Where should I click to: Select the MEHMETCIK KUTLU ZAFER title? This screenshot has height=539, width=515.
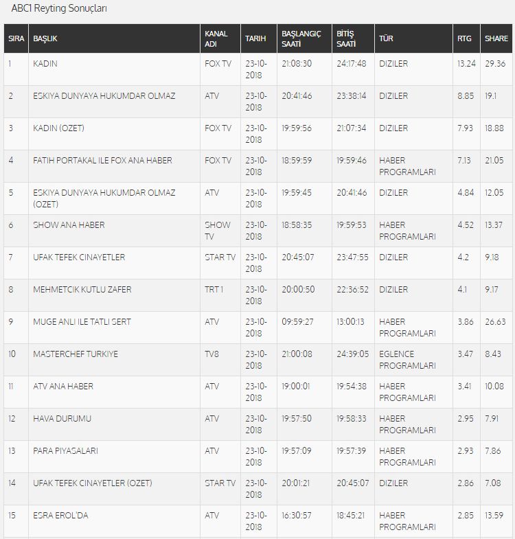tap(82, 290)
